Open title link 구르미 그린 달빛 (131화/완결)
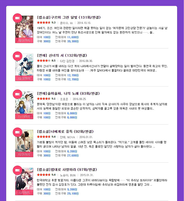The image size is (184, 201). coord(69,17)
